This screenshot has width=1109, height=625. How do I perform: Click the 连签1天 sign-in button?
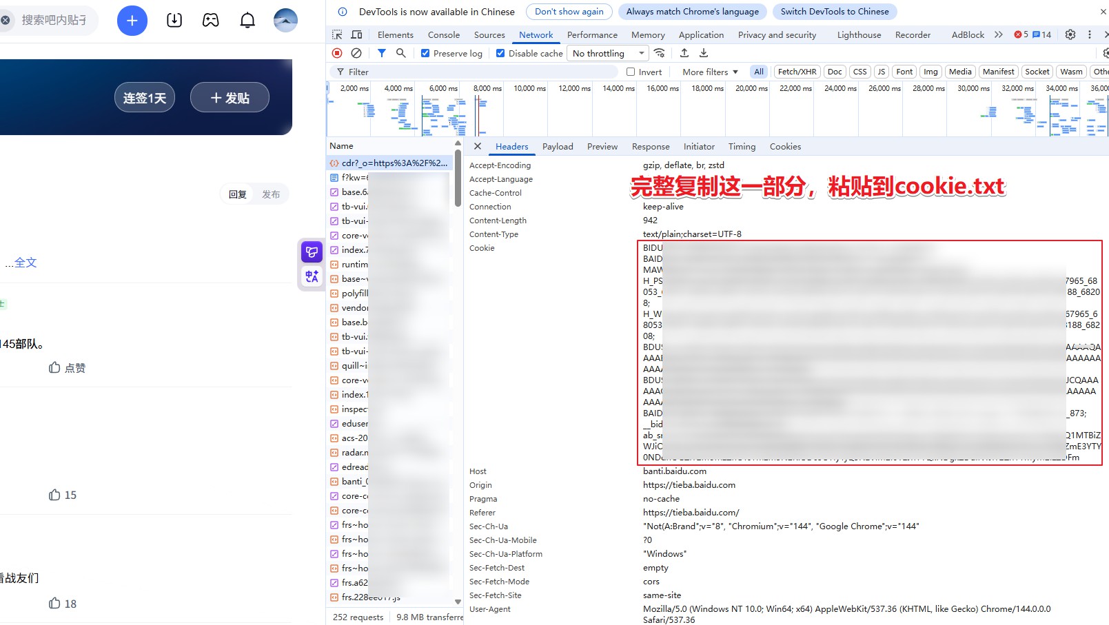[145, 98]
